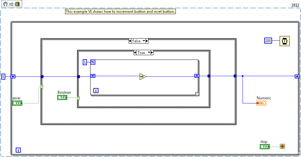The width and height of the screenshot is (301, 157).
Task: Select the zerar boolean control terminal
Action: 17,103
